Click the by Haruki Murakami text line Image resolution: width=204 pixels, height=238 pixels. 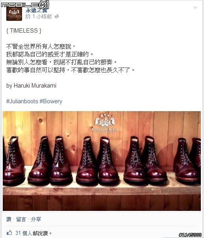(31, 86)
